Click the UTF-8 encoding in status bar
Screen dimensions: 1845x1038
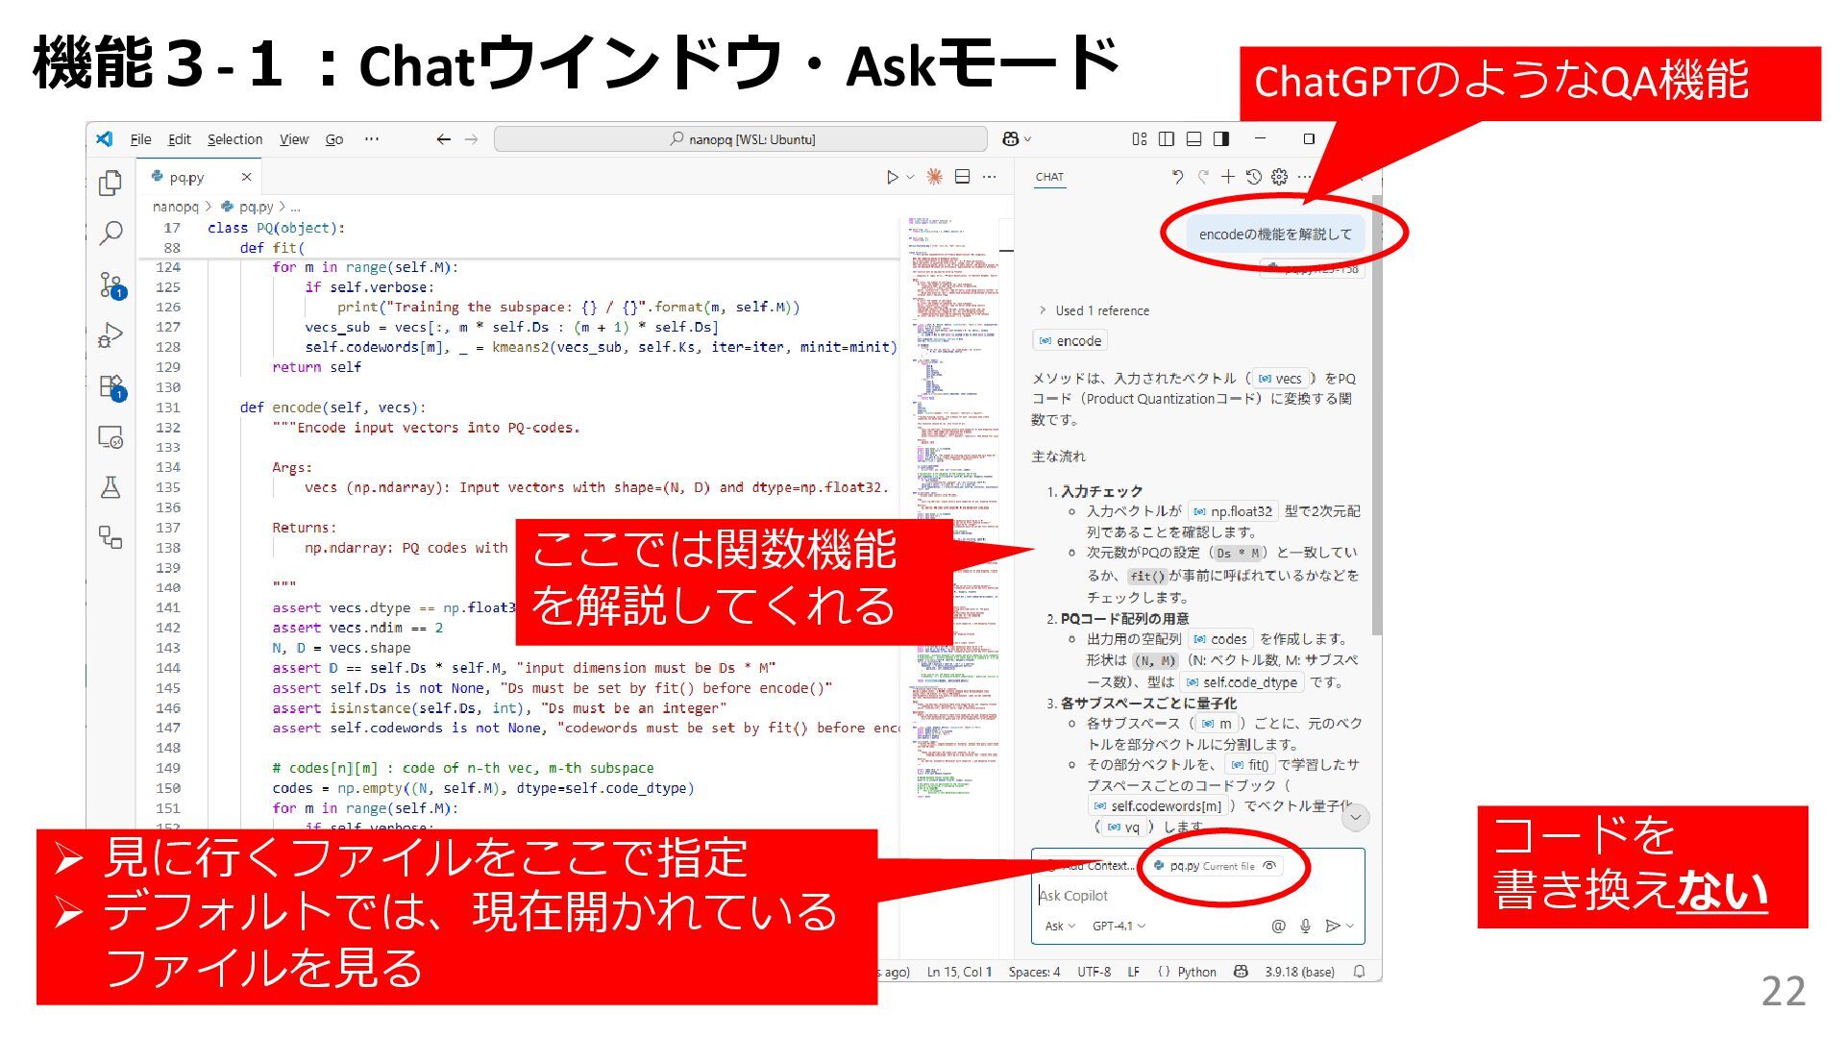click(1094, 972)
